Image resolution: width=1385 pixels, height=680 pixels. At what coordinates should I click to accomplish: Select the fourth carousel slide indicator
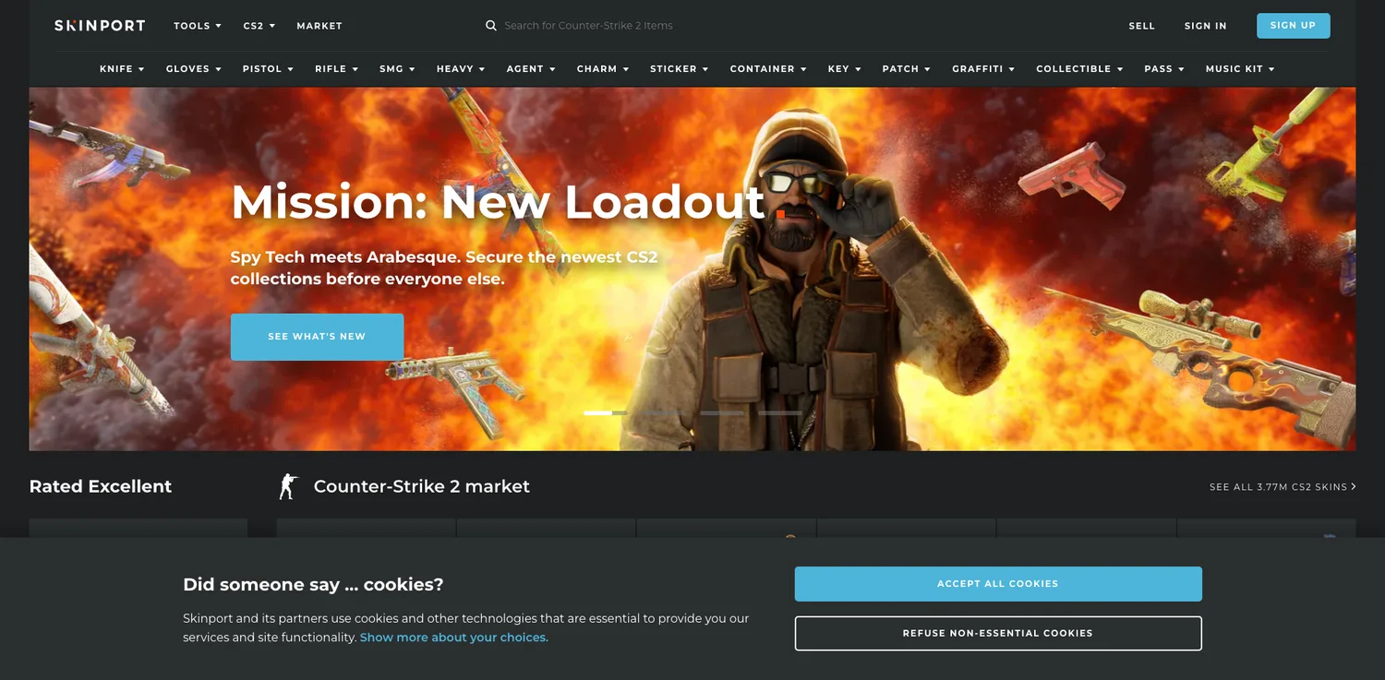tap(780, 413)
